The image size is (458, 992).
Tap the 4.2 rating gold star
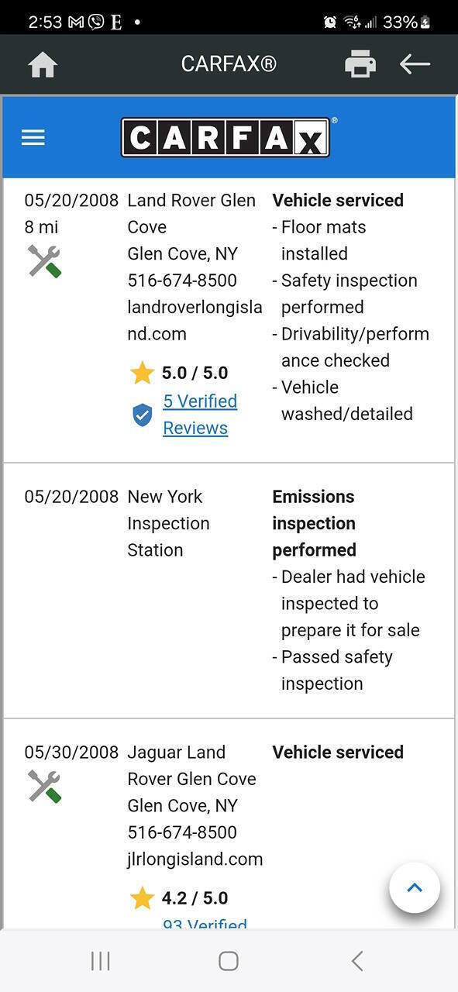click(142, 899)
